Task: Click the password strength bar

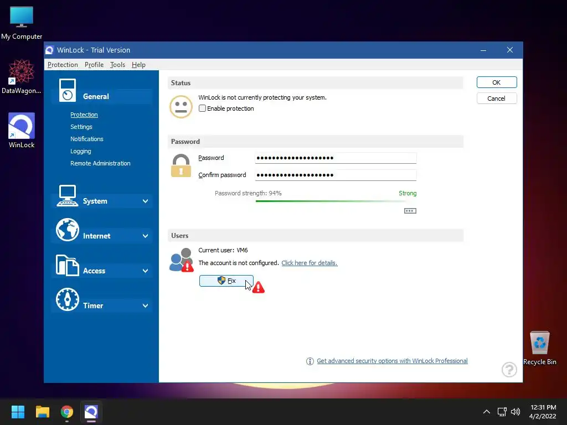Action: 336,201
